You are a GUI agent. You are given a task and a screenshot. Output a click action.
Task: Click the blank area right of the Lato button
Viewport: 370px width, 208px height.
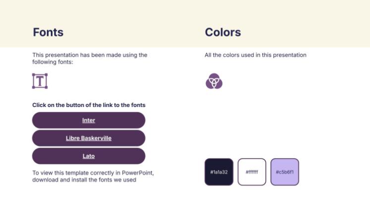(173, 156)
